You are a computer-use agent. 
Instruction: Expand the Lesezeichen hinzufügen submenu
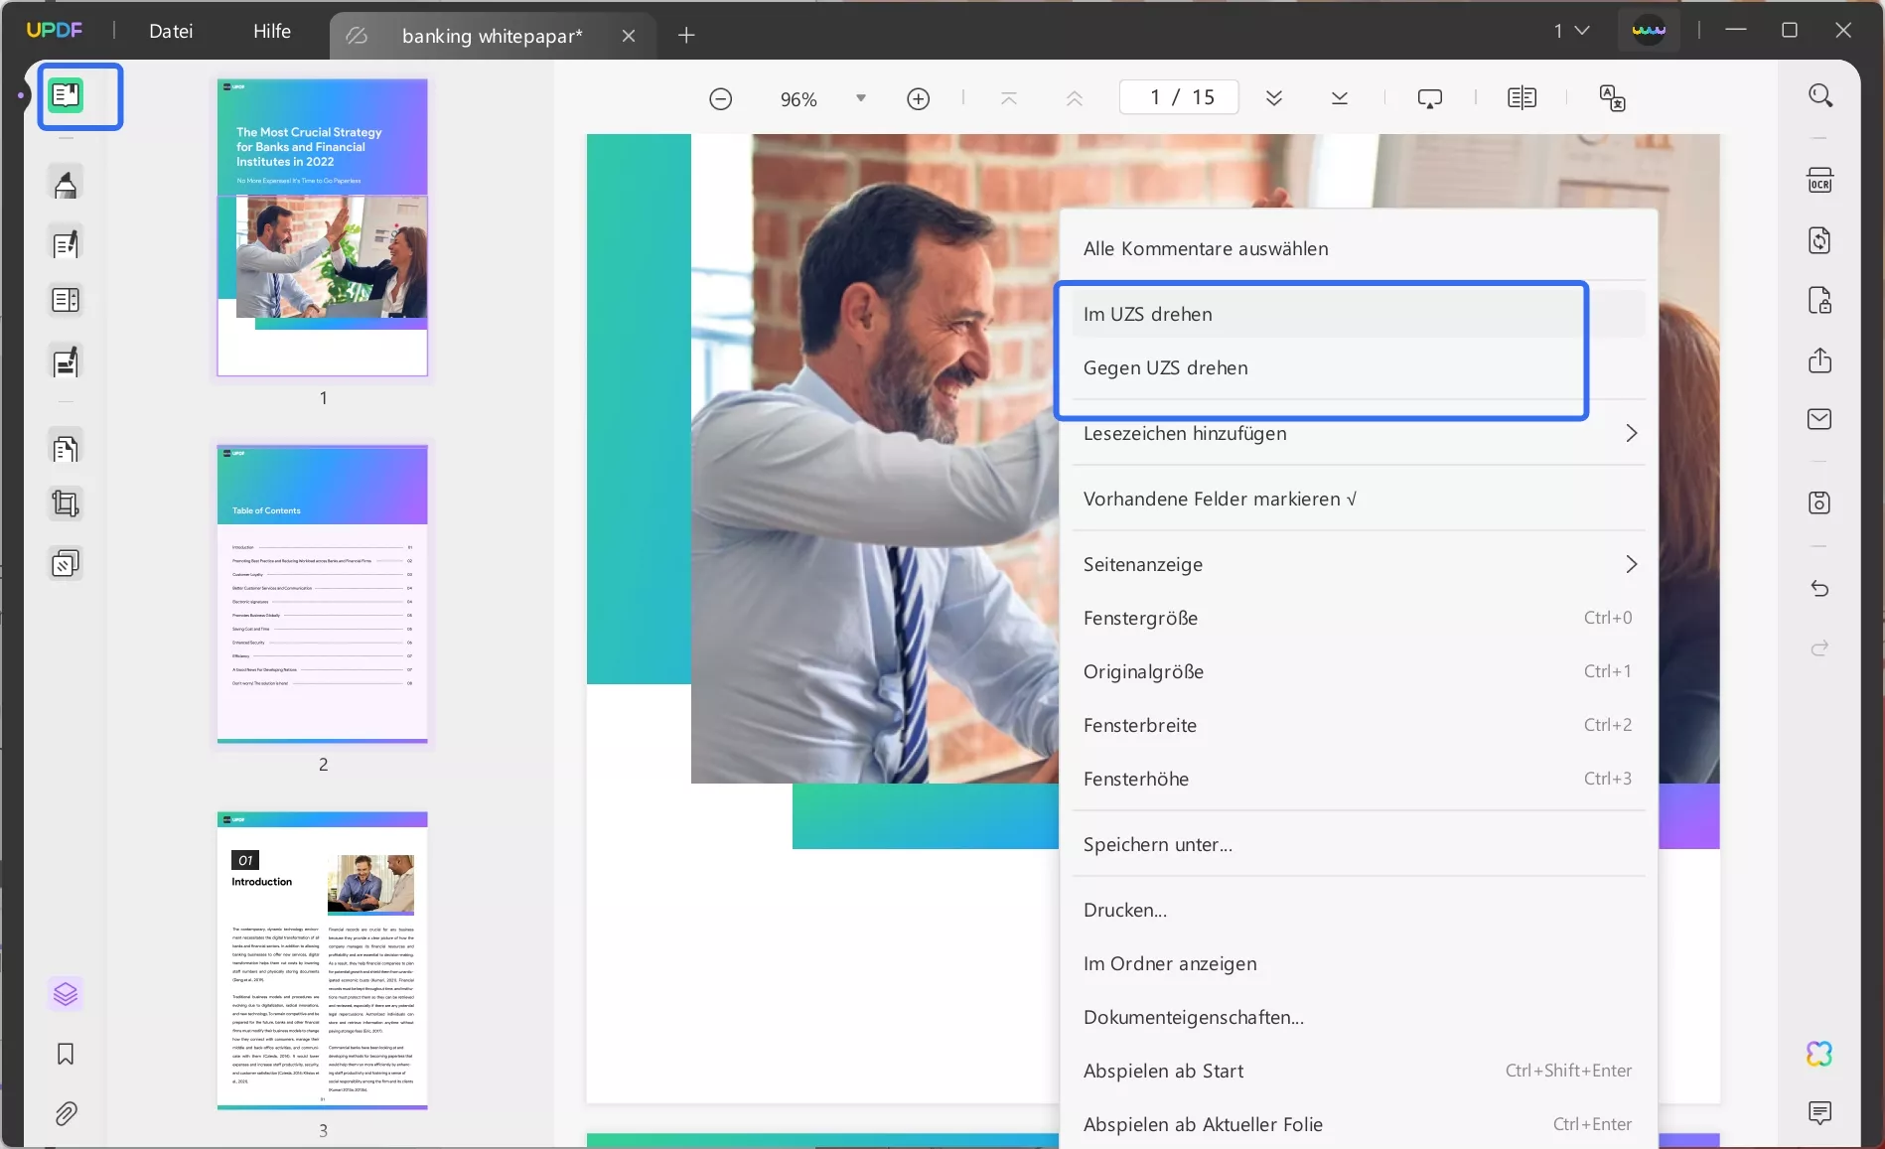(1631, 433)
